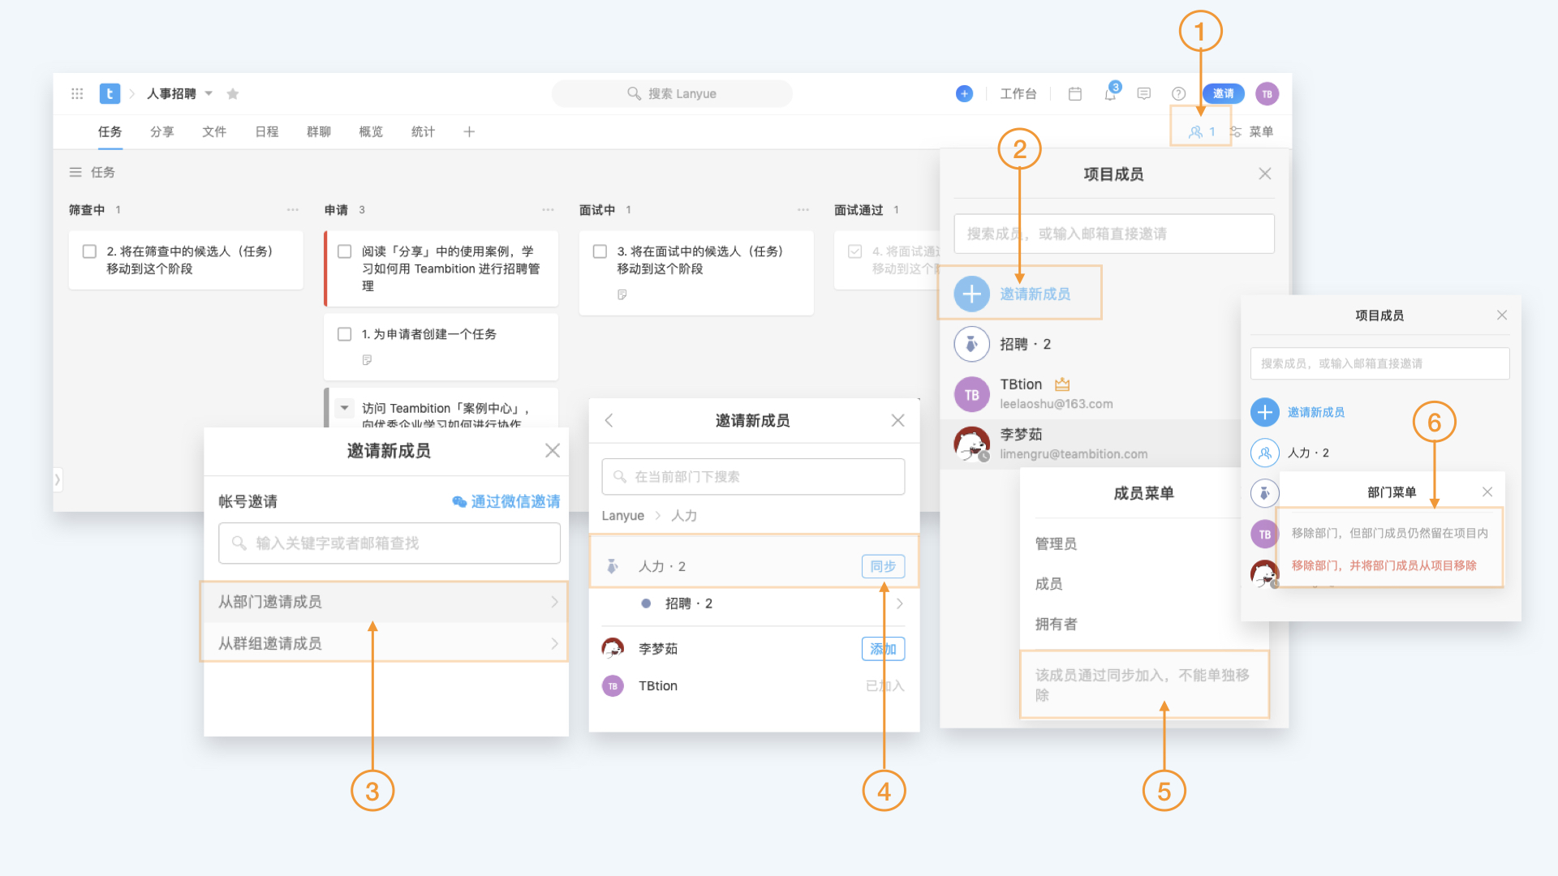Choose 拥有者 in 成员菜单
The image size is (1558, 876).
(x=1057, y=625)
